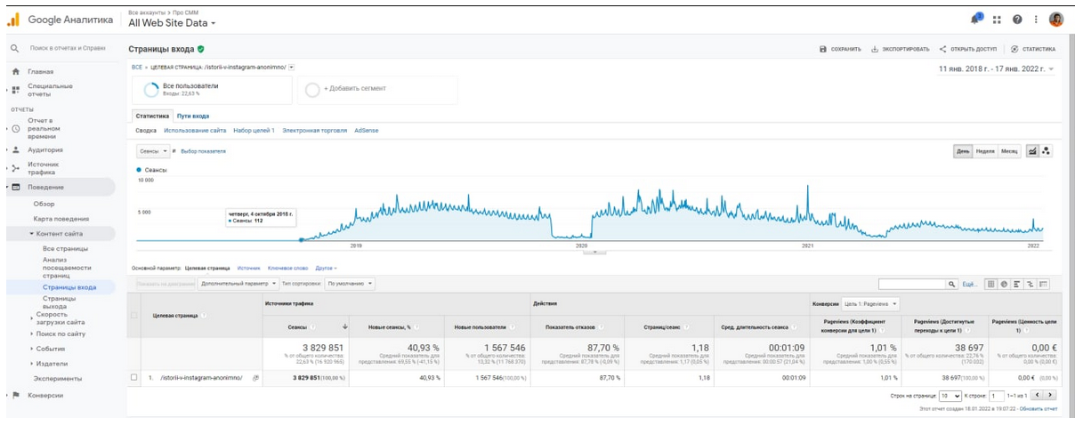Open the Цель 1: Pageviews conversions dropdown
The height and width of the screenshot is (426, 1075).
[x=869, y=303]
